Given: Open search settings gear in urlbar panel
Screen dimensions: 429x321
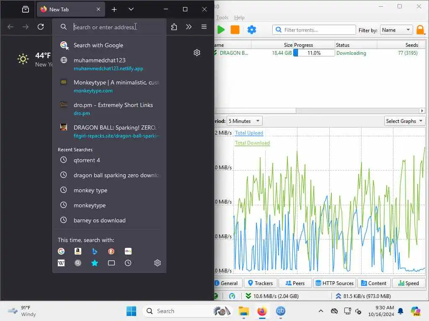Looking at the screenshot, I should 158,263.
